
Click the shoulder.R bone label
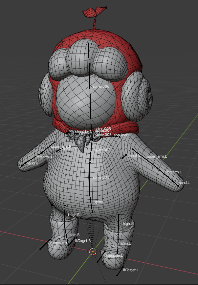click(83, 132)
